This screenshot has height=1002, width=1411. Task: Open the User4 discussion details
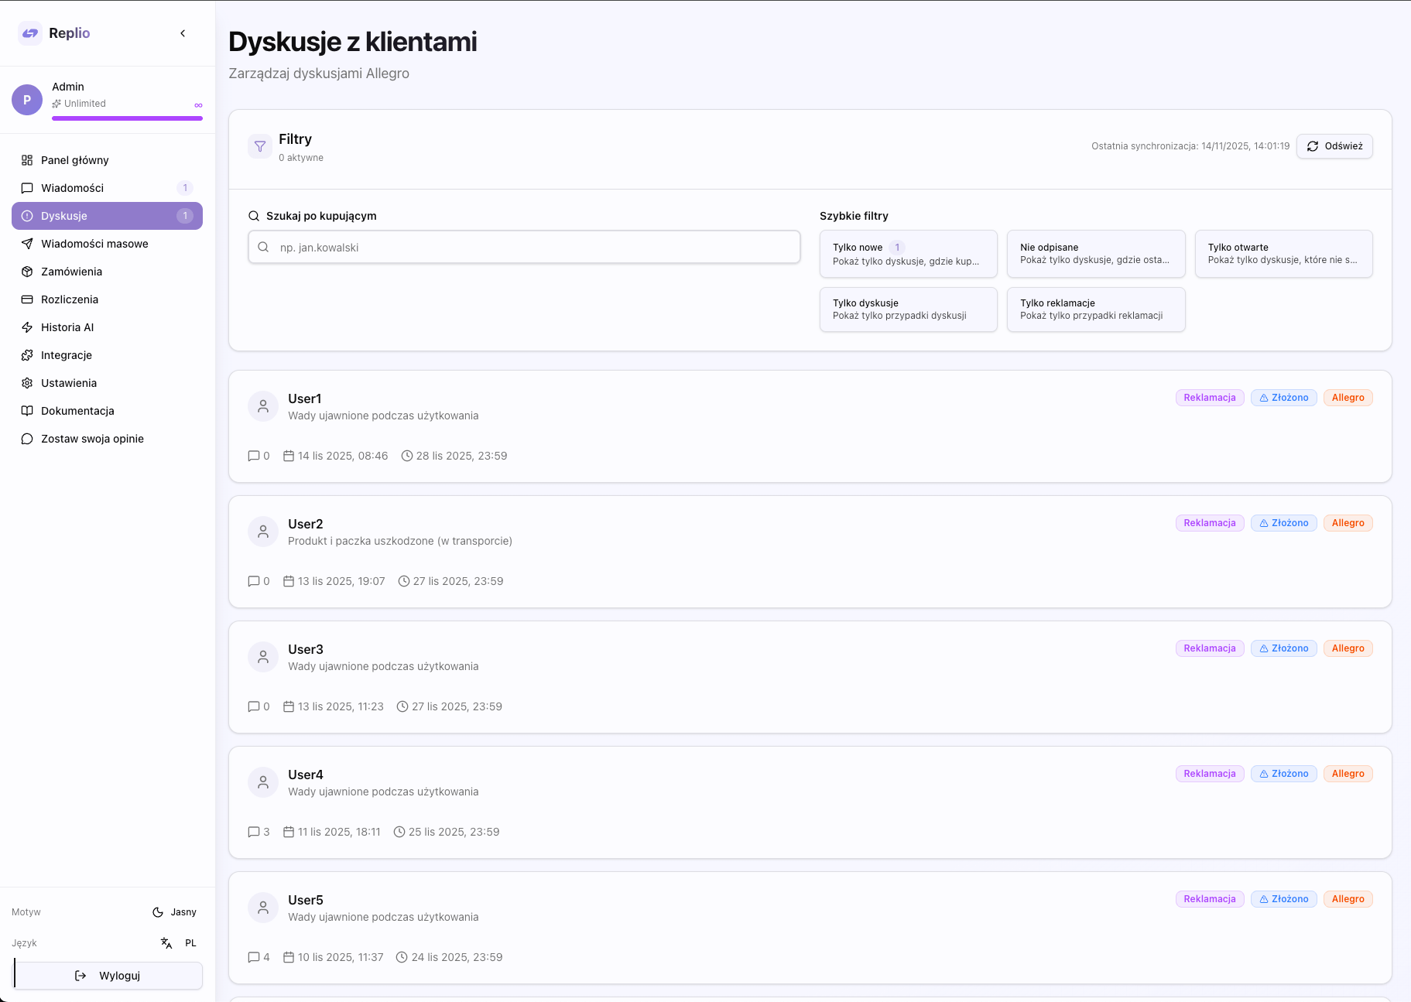pyautogui.click(x=809, y=802)
